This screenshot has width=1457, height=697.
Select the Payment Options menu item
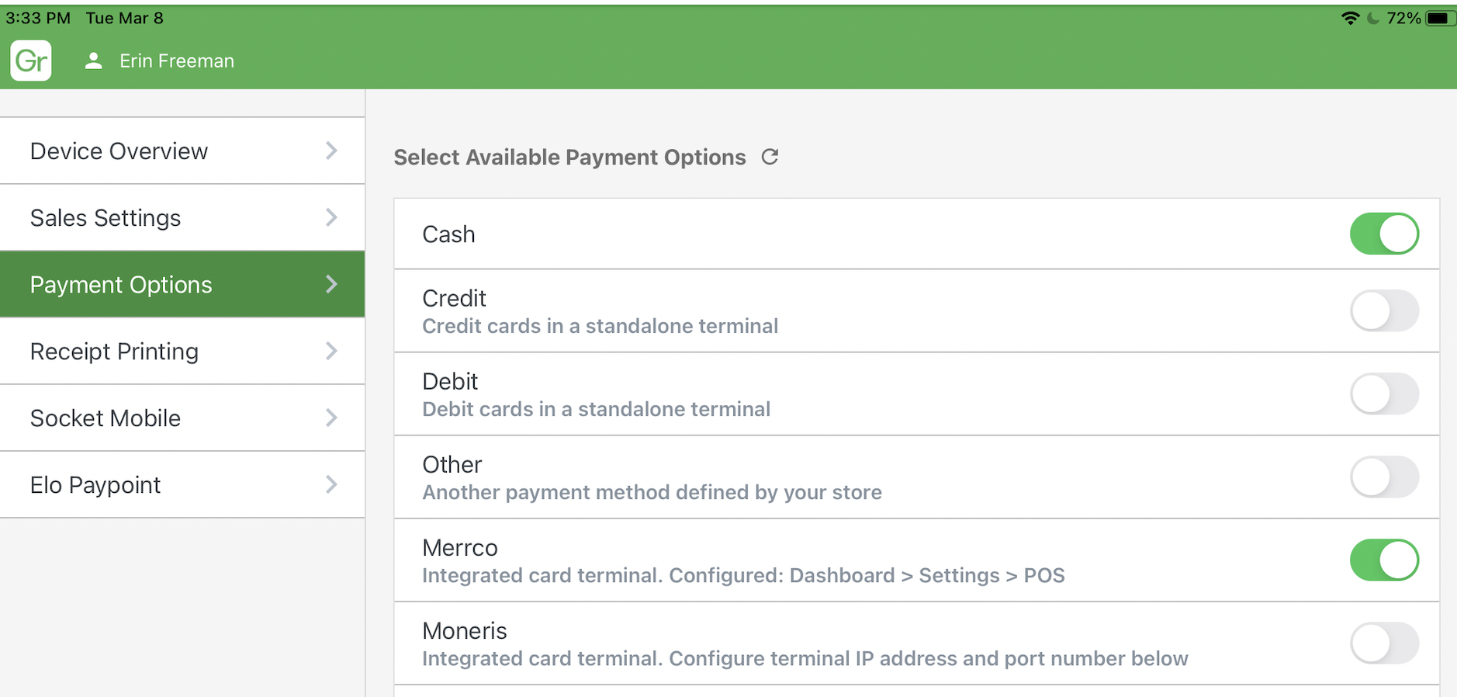pos(121,284)
